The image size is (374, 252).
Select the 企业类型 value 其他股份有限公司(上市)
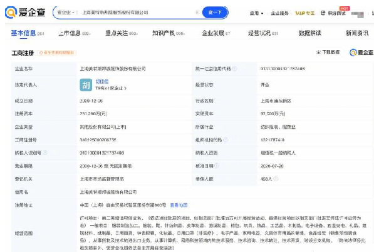coord(103,127)
